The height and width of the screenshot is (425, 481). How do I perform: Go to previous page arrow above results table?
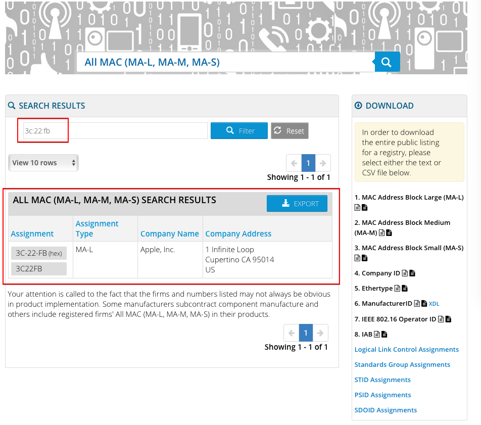[x=294, y=163]
